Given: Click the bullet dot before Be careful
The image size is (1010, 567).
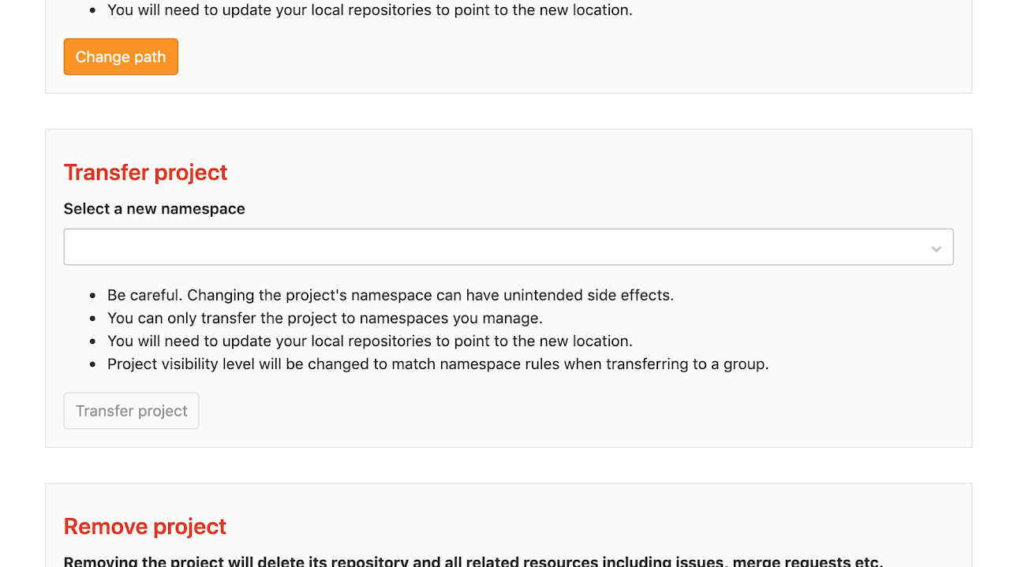Looking at the screenshot, I should tap(92, 296).
